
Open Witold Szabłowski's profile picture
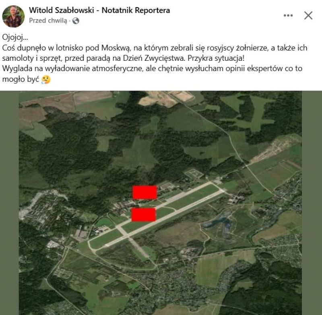[x=13, y=16]
